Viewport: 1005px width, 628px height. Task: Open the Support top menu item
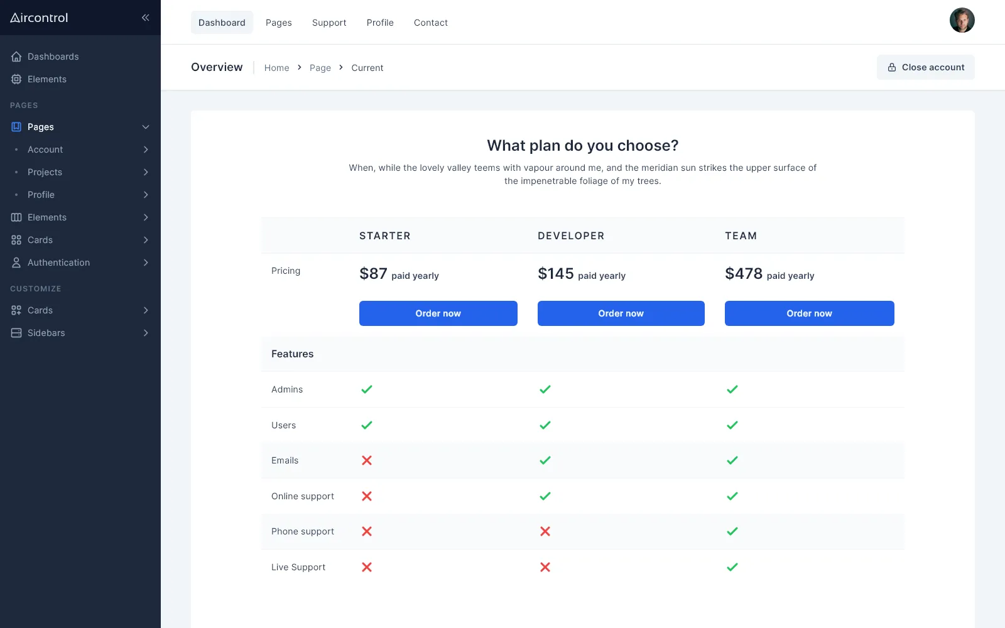coord(329,23)
